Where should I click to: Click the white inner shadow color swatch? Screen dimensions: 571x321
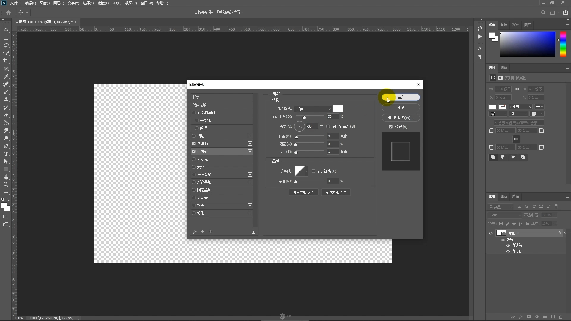pos(338,108)
